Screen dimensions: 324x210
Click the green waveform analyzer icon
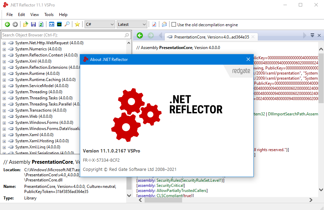(59, 25)
